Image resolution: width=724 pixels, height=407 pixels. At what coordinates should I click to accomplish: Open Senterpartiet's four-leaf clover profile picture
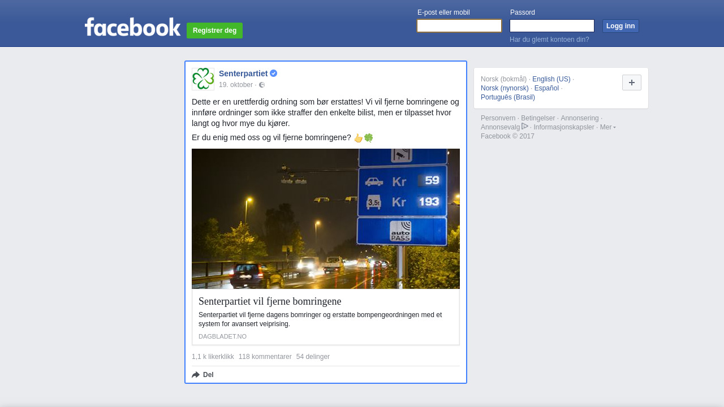(203, 79)
